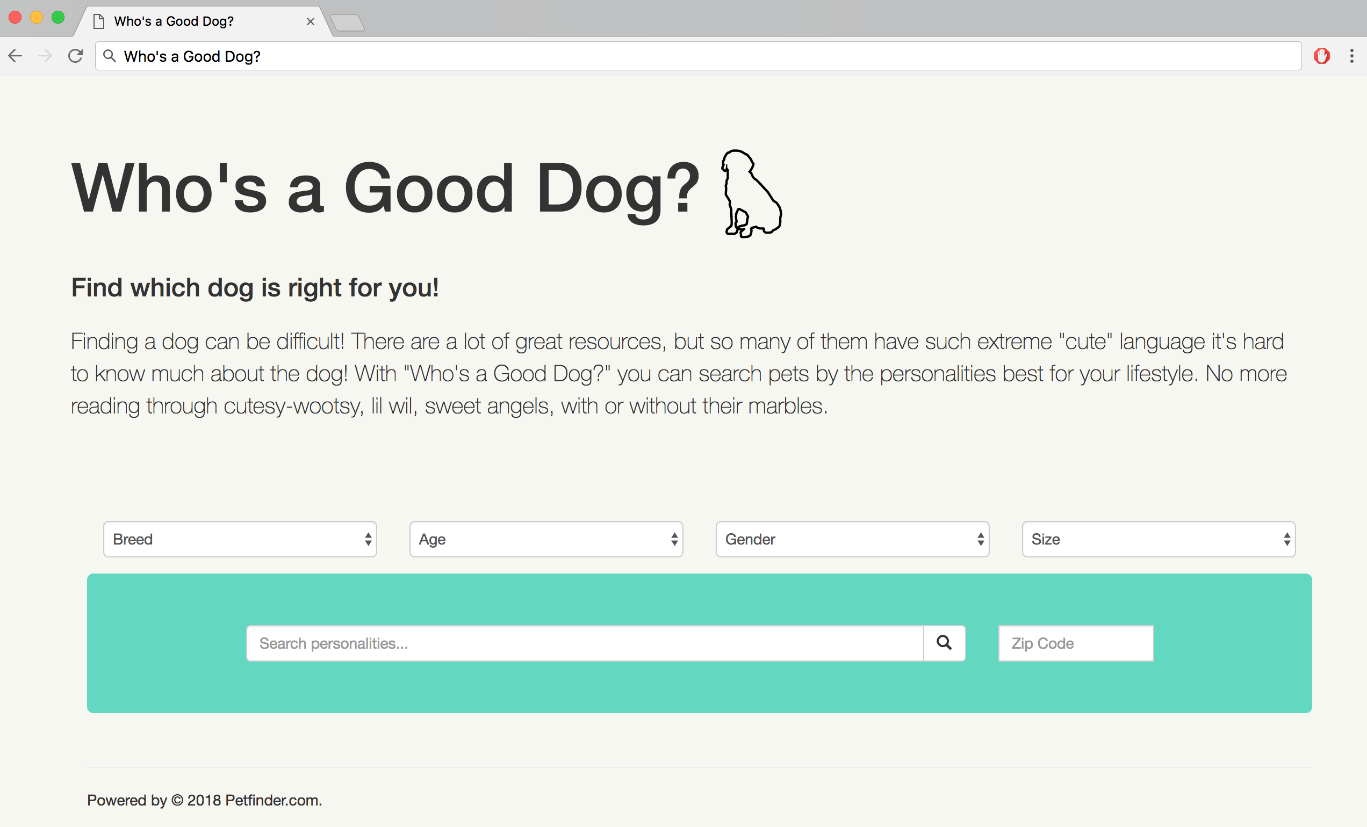The height and width of the screenshot is (827, 1367).
Task: Click the browser forward arrow
Action: [45, 56]
